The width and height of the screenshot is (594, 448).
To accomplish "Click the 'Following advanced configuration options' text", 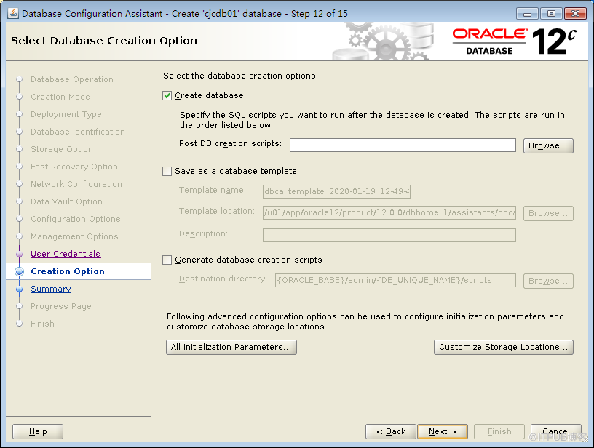I will point(365,321).
